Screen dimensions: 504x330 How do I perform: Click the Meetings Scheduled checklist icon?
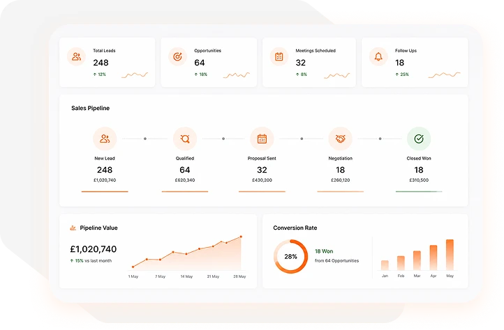[279, 57]
